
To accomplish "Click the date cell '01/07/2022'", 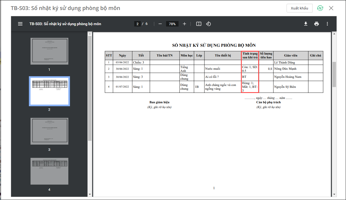I will click(123, 87).
